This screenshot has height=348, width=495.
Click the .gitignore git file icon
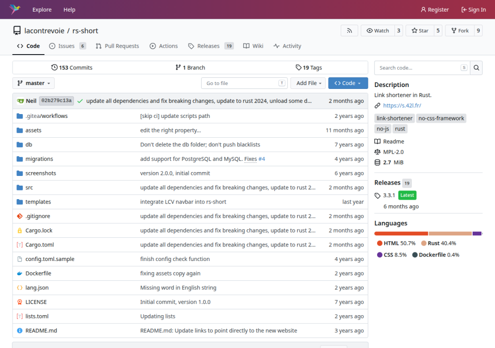coord(19,216)
